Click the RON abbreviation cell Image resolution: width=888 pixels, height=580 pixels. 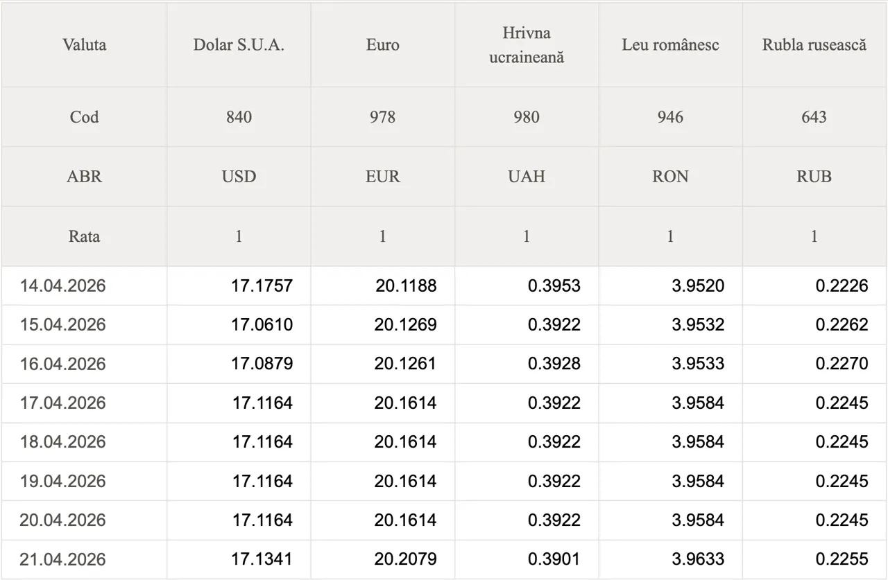pyautogui.click(x=670, y=177)
